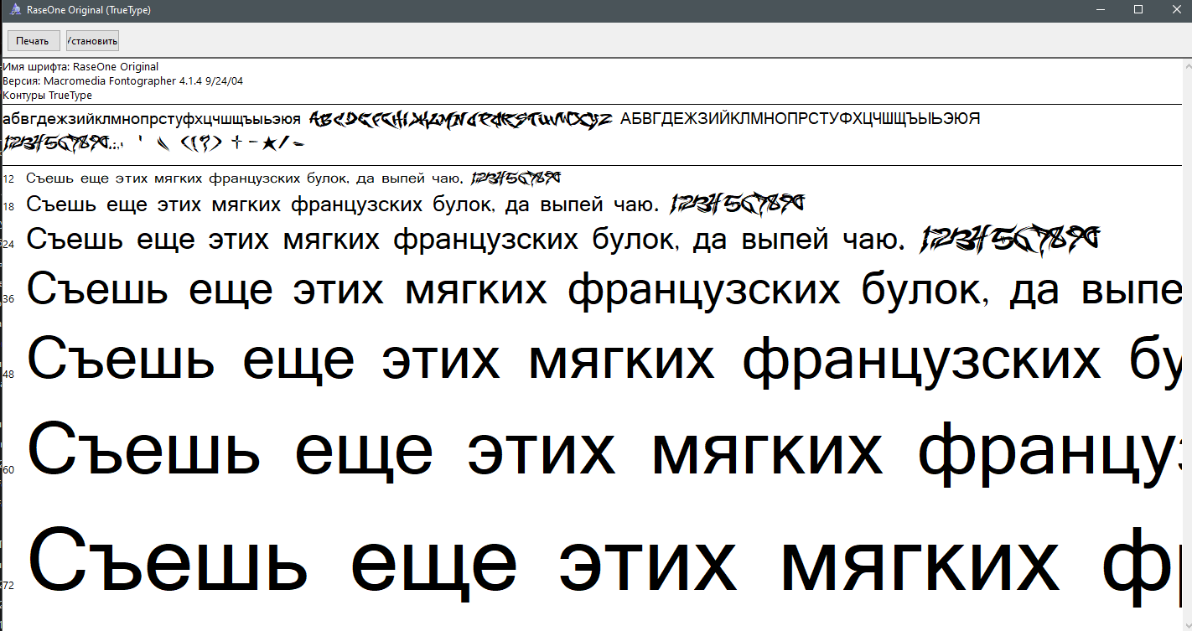
Task: Click the uppercase Cyrillic alphabet АБВГД sample
Action: coord(800,119)
